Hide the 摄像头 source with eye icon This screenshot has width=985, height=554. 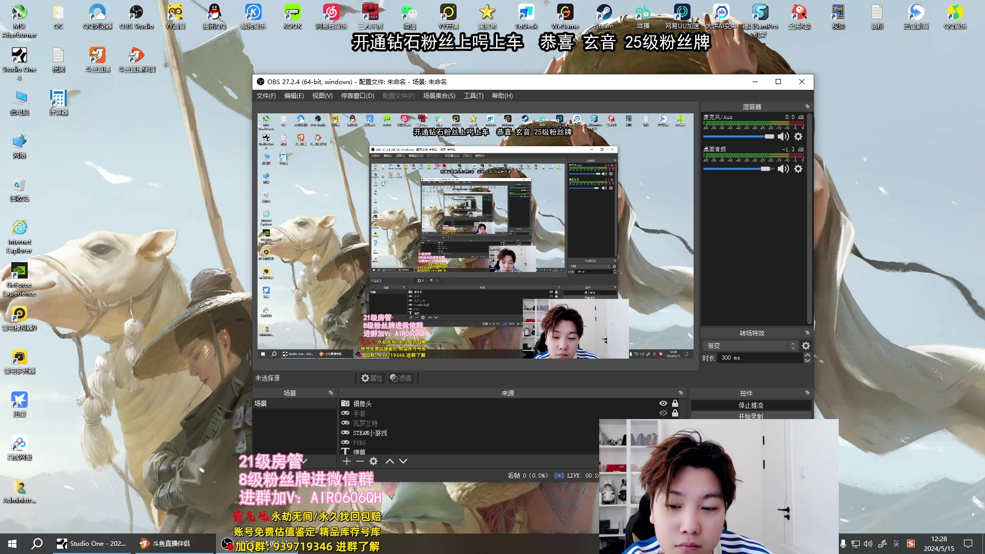[x=663, y=403]
